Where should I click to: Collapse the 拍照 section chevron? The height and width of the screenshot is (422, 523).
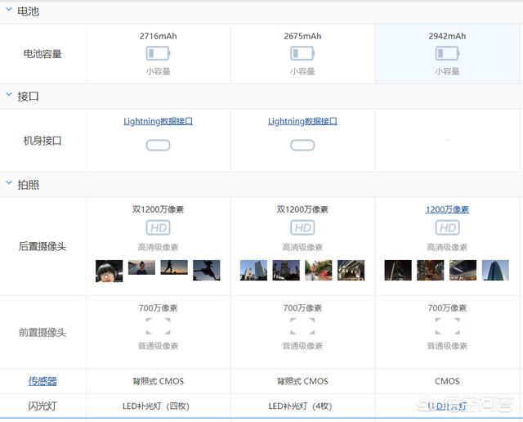[x=9, y=183]
